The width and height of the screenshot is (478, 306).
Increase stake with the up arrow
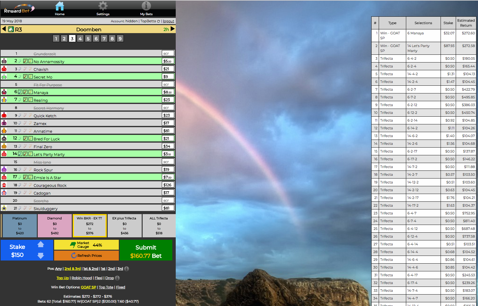[41, 244]
